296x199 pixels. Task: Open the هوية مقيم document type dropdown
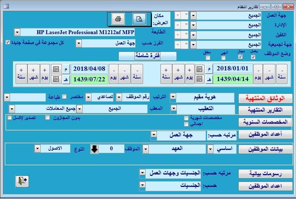click(173, 97)
